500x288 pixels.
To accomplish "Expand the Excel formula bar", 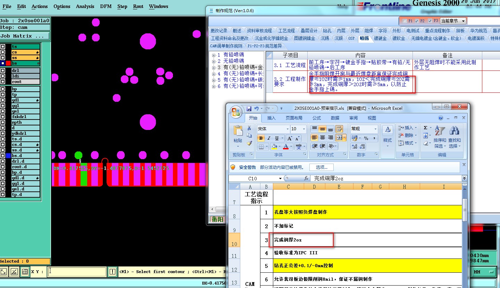I will point(465,178).
